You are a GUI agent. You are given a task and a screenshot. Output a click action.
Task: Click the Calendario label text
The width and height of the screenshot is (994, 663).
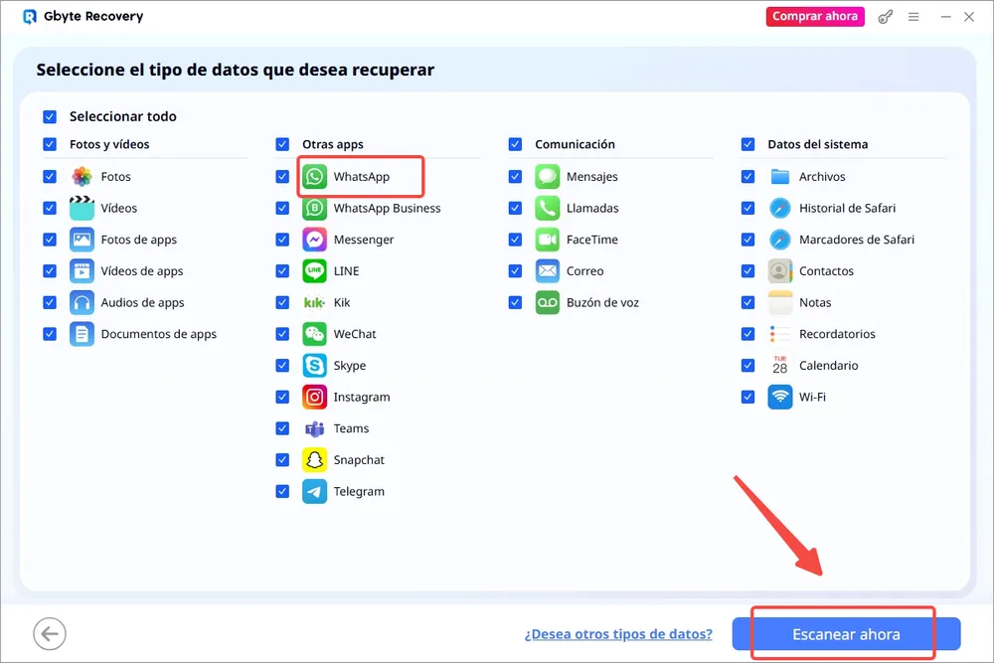tap(828, 366)
